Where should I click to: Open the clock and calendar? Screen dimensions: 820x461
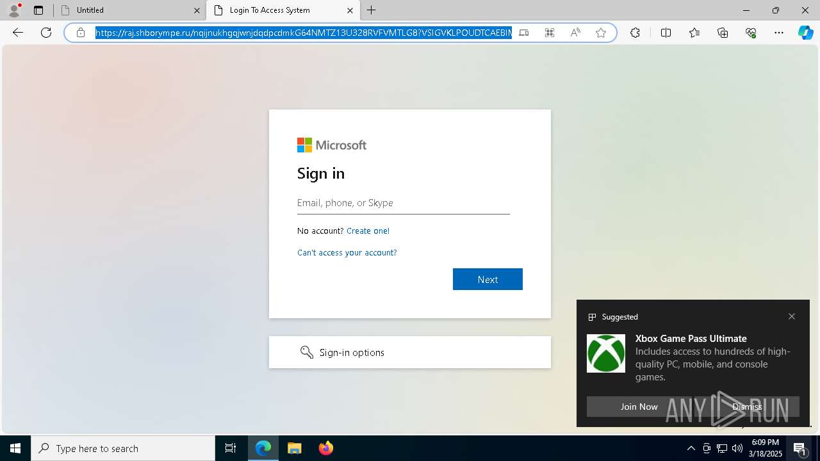point(766,448)
